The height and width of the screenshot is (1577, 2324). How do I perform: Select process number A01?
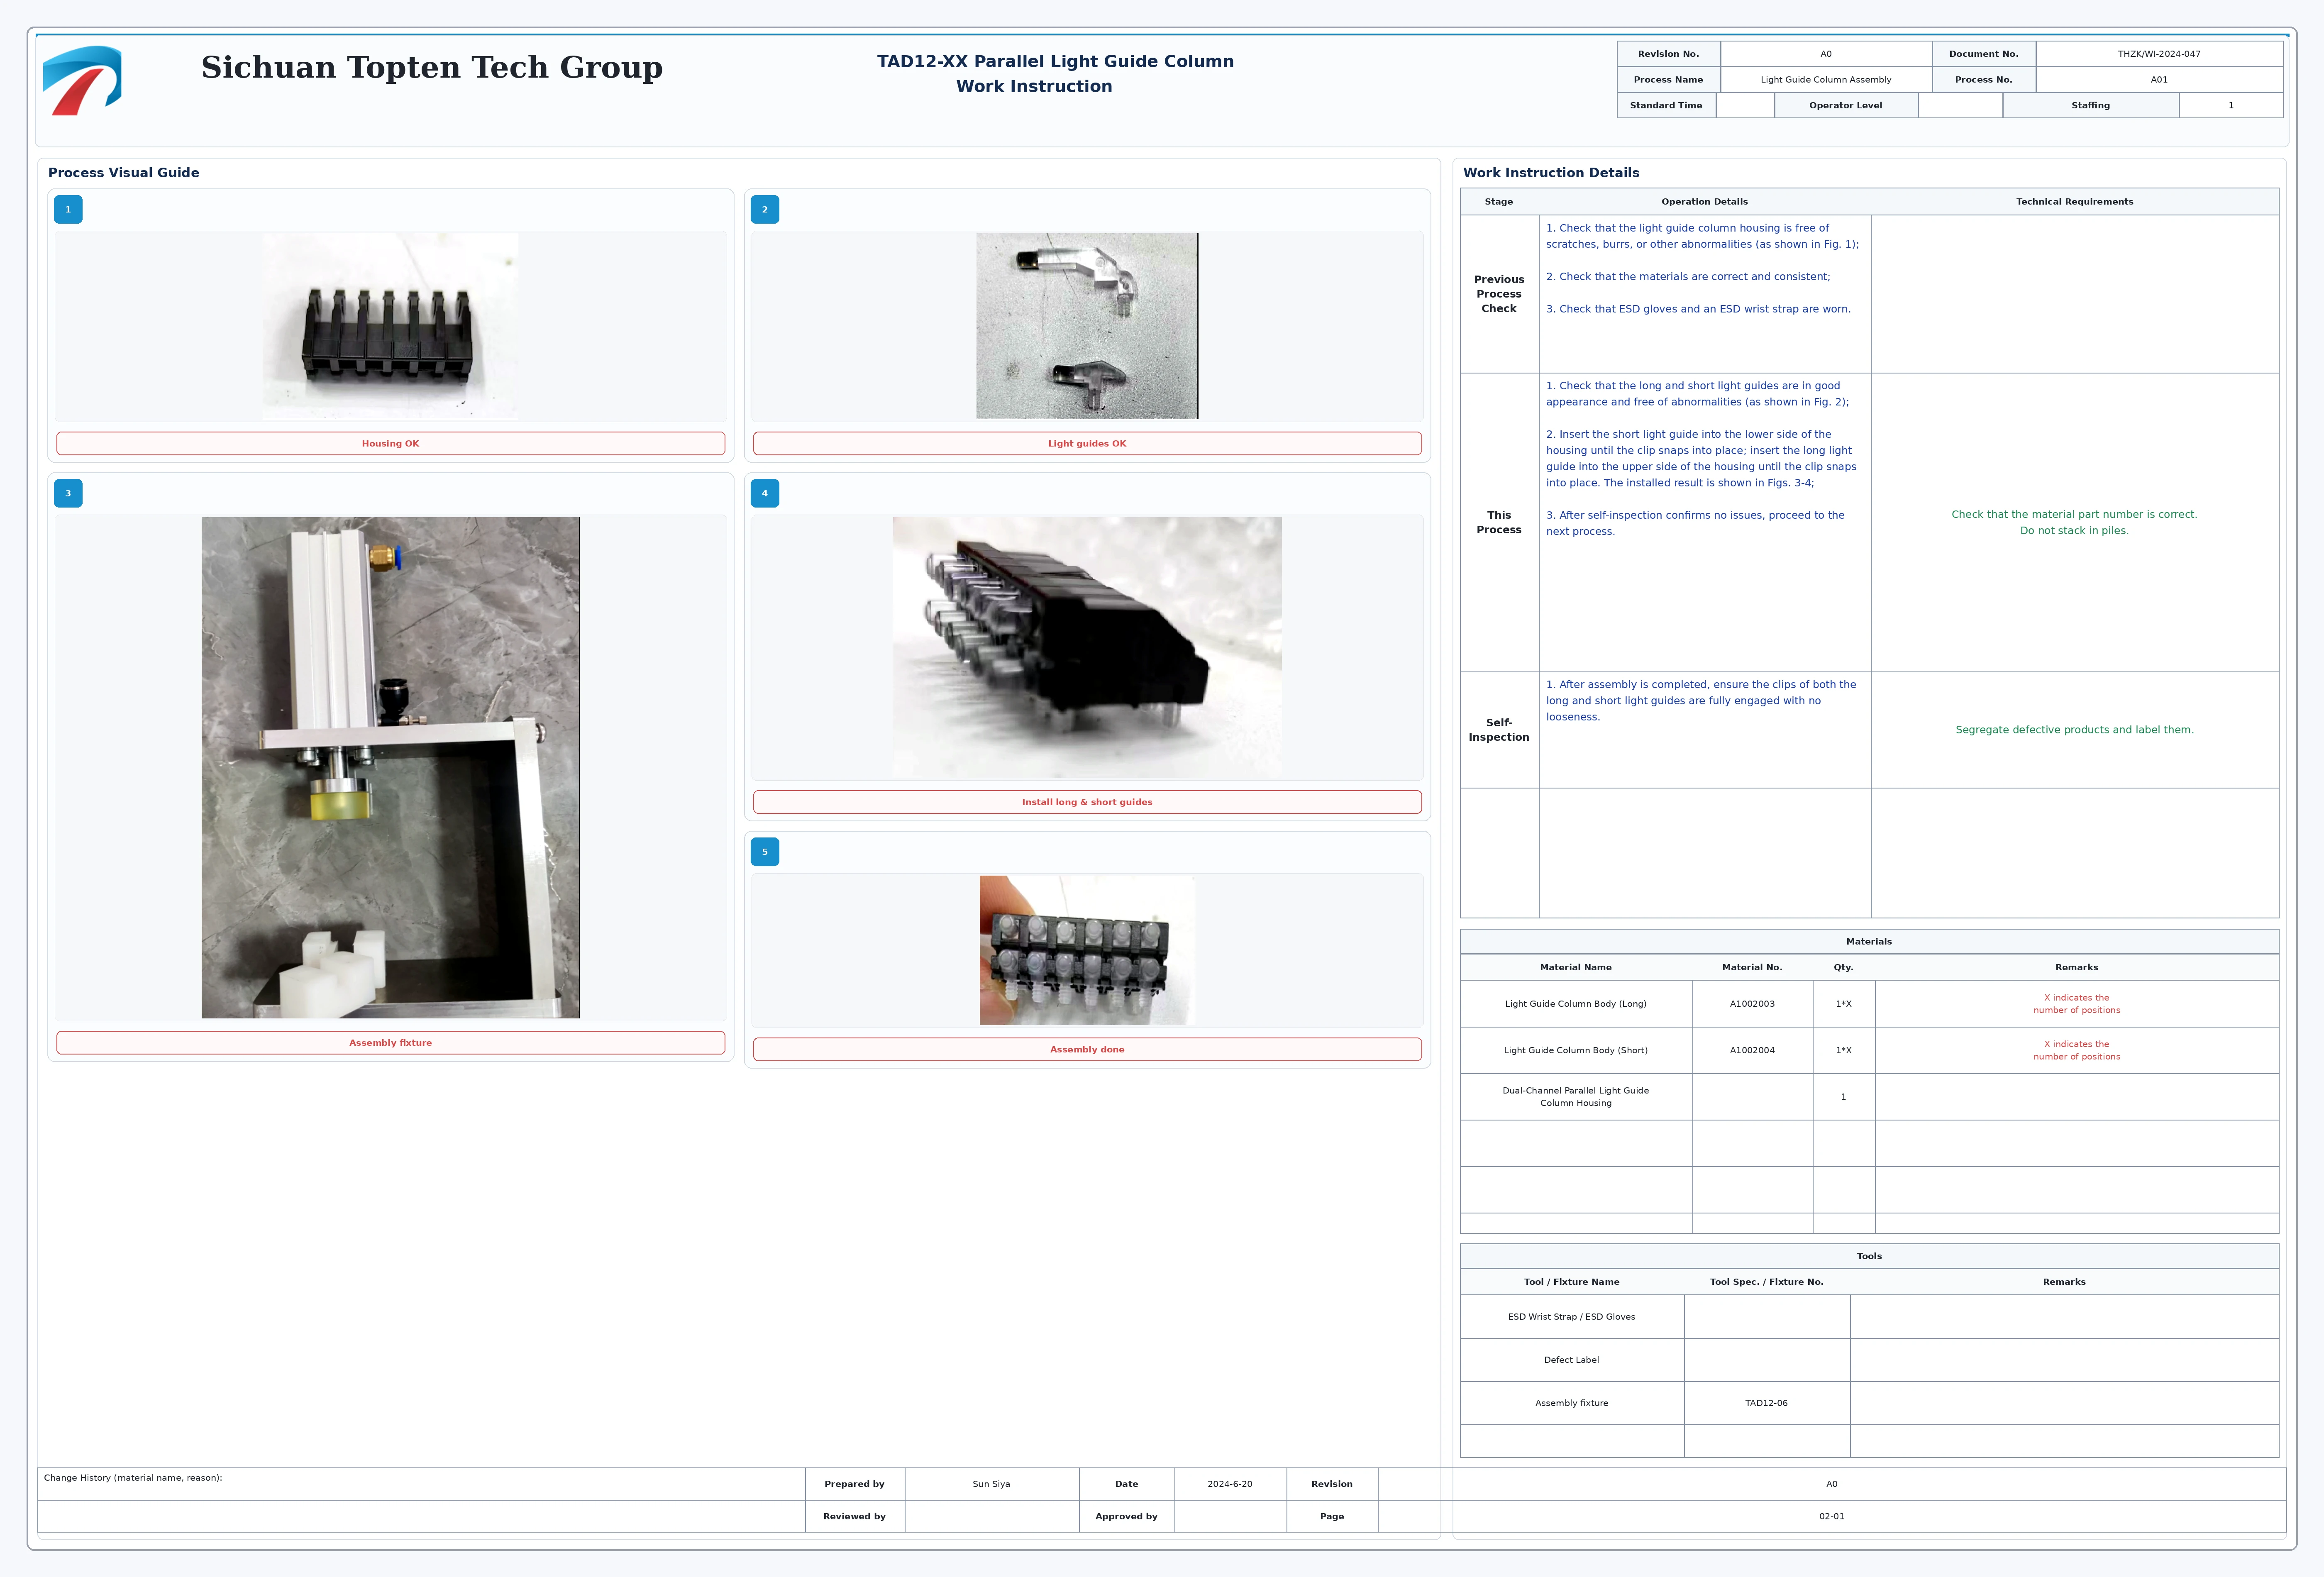(x=2159, y=80)
